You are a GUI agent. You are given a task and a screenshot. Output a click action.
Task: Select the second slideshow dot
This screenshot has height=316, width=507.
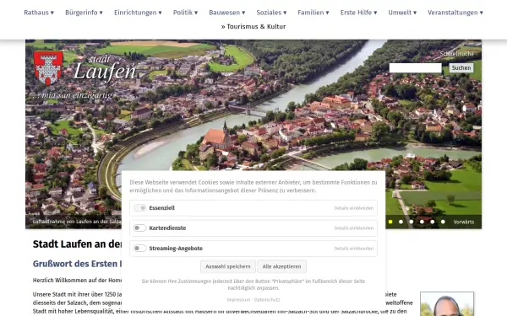pyautogui.click(x=401, y=222)
